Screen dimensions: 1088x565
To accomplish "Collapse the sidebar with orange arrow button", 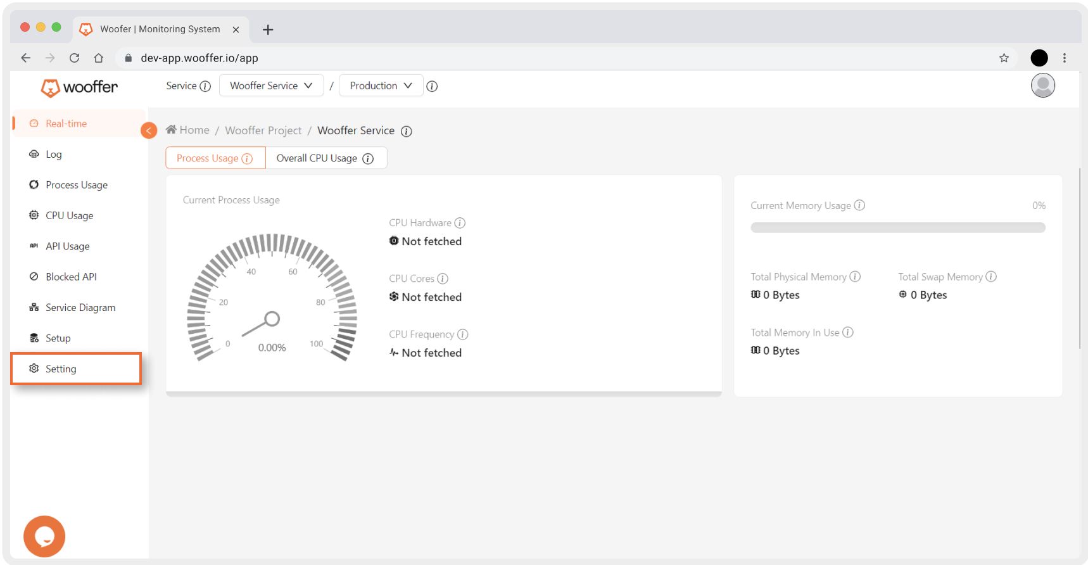I will pyautogui.click(x=149, y=130).
